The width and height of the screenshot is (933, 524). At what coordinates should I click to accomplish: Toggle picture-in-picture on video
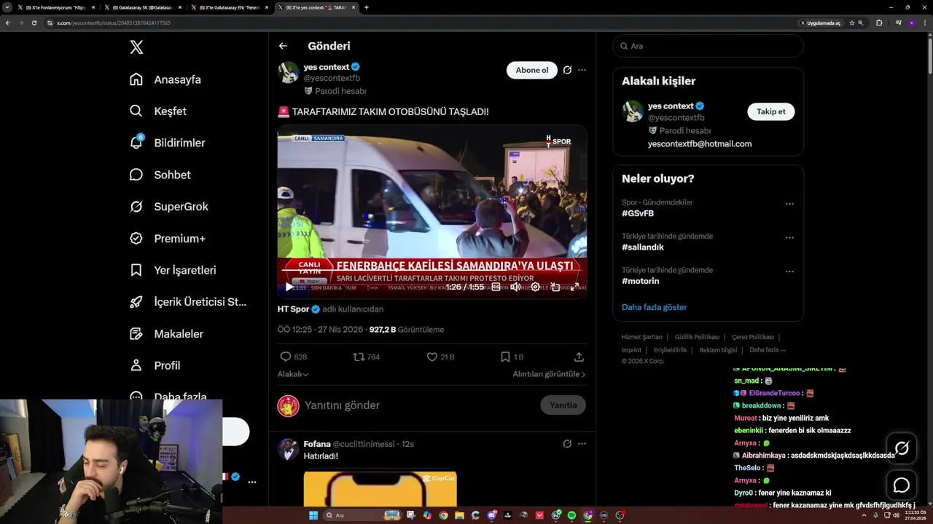[x=555, y=287]
